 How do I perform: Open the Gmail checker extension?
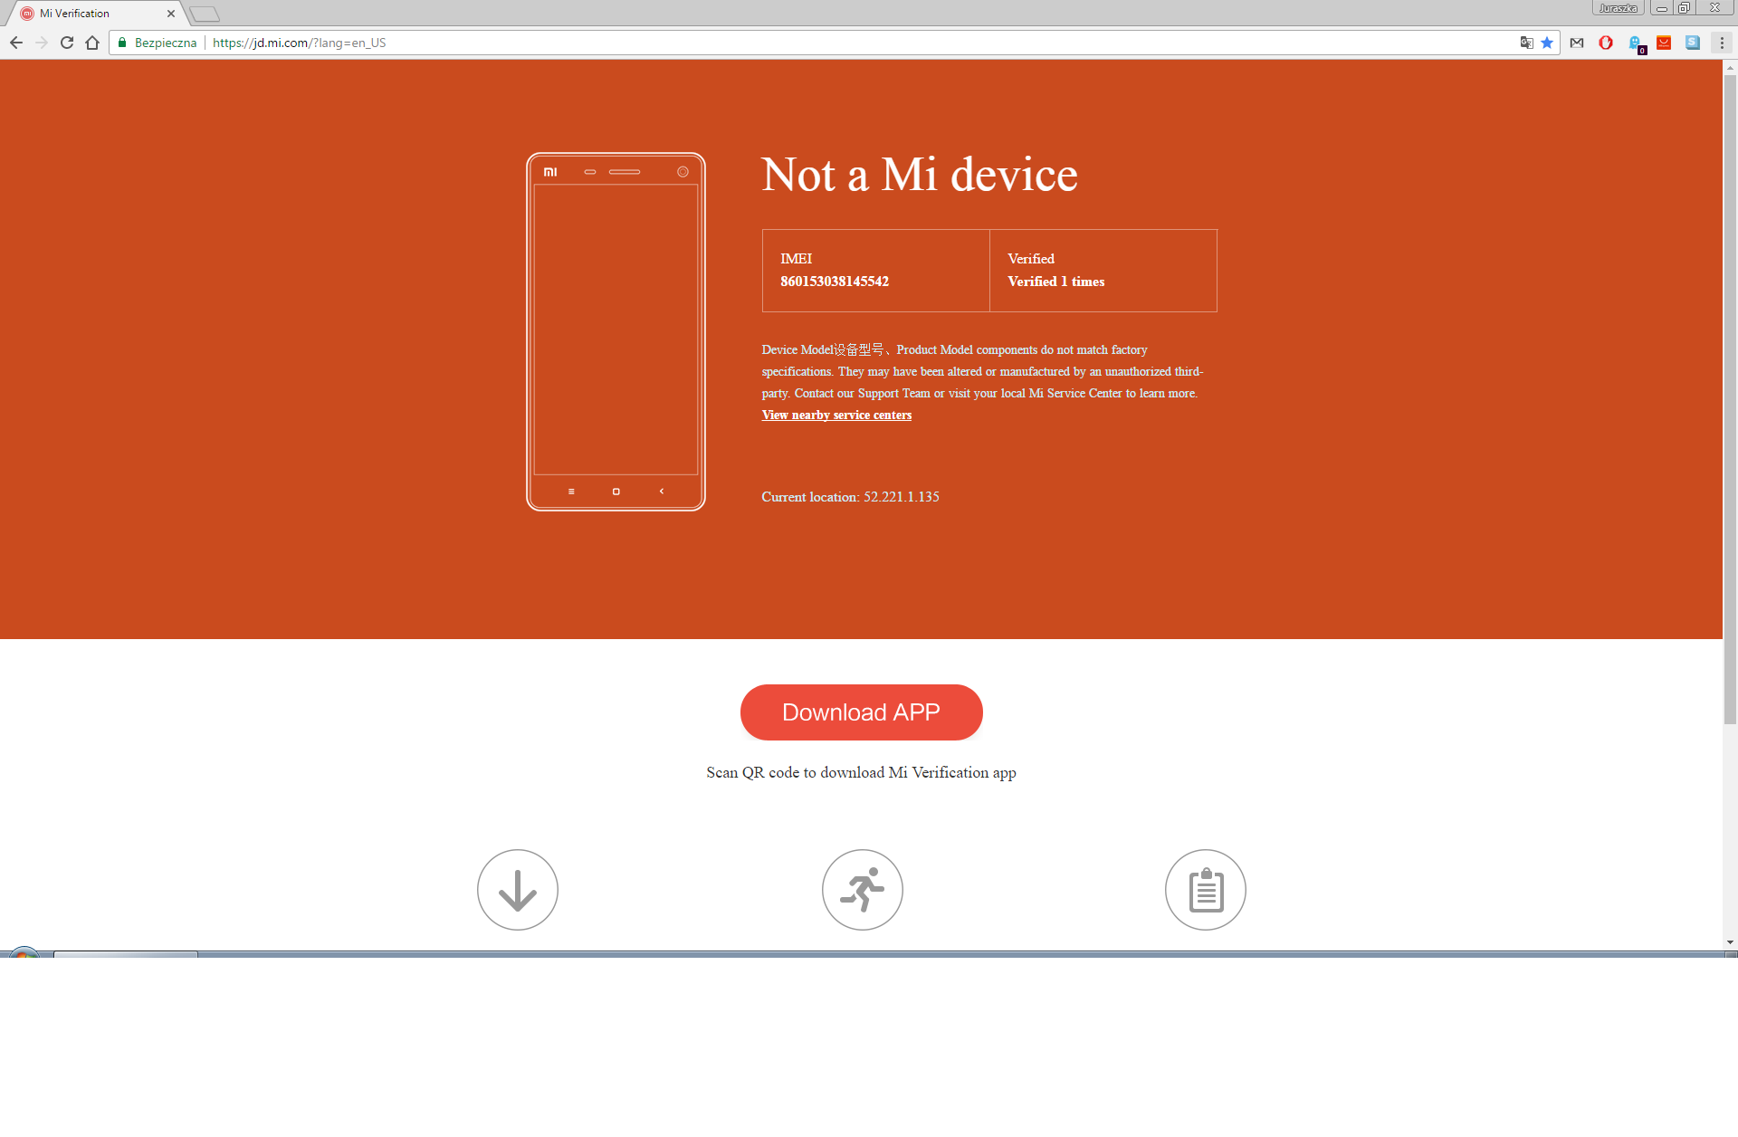tap(1577, 43)
